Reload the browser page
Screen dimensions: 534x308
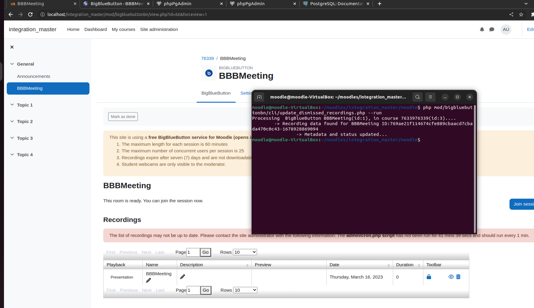pos(30,14)
